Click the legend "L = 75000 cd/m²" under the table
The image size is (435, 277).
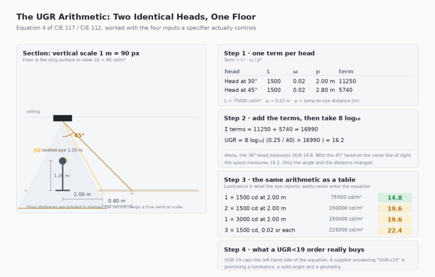tap(243, 100)
